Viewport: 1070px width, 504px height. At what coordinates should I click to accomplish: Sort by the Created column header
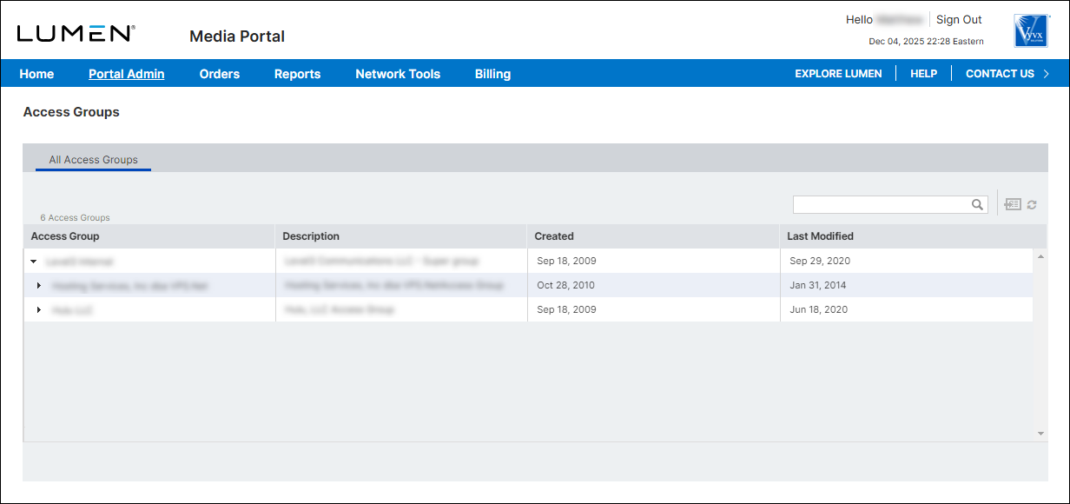(x=554, y=236)
